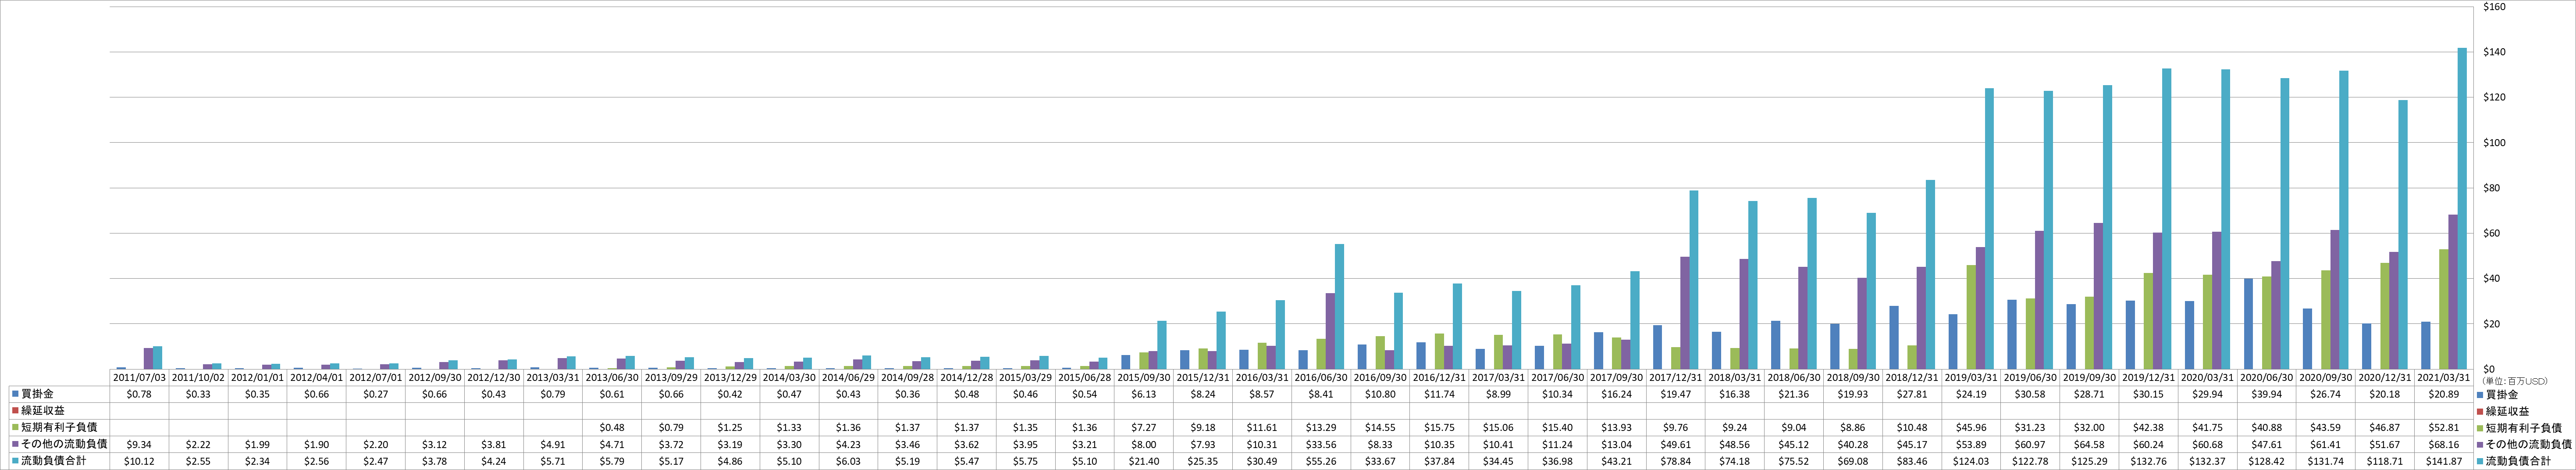The image size is (2576, 470).
Task: Click the blue 買掛金 bar for 2020/06/30
Action: [x=2248, y=324]
